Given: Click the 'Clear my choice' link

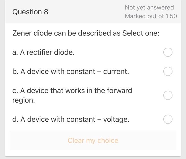Looking at the screenshot, I should pos(93,140).
